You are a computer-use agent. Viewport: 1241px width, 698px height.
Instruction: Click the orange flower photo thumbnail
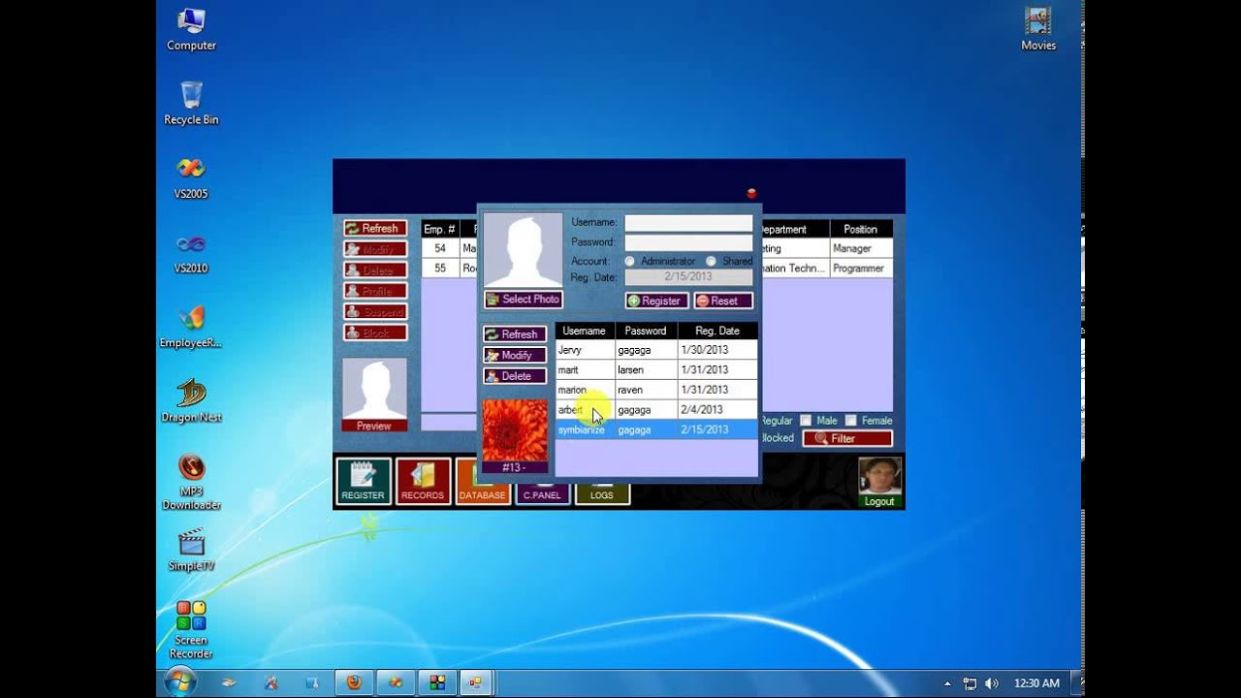pyautogui.click(x=515, y=430)
